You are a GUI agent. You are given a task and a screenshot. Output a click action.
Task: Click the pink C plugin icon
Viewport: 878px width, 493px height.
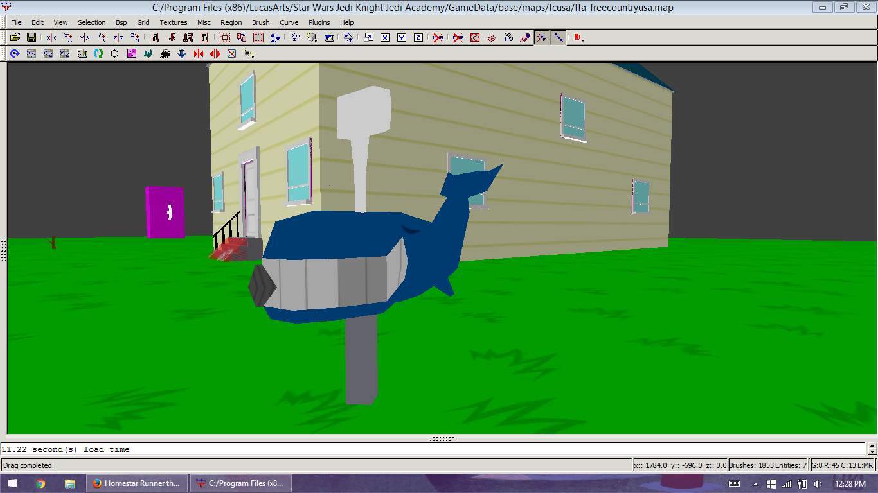[x=132, y=54]
